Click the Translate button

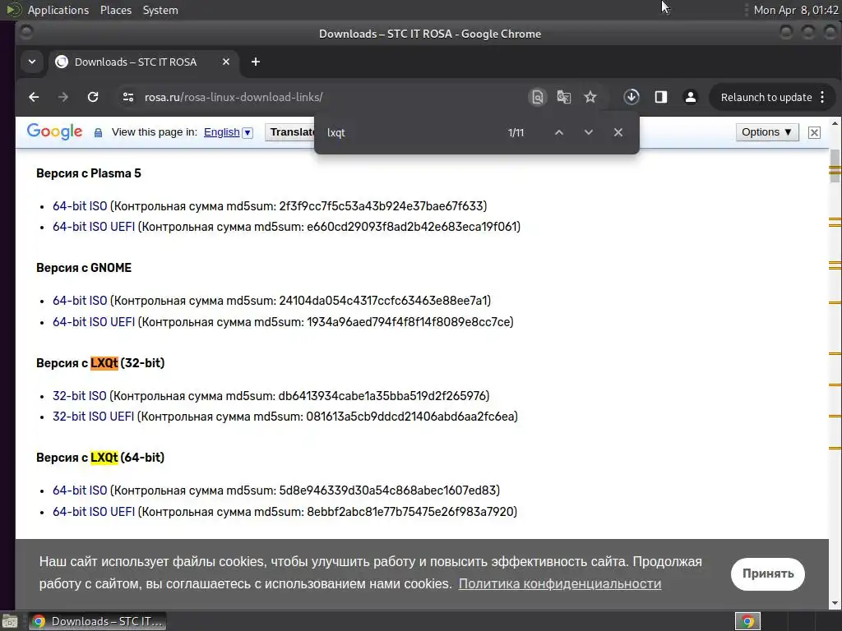pos(290,132)
